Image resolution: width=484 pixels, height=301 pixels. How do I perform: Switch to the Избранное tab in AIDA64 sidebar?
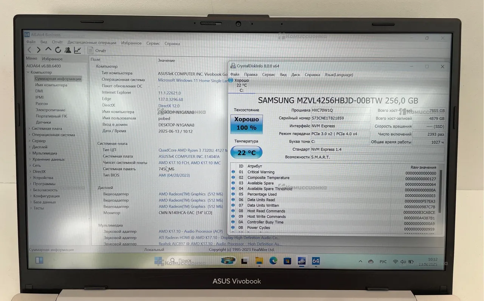[52, 59]
